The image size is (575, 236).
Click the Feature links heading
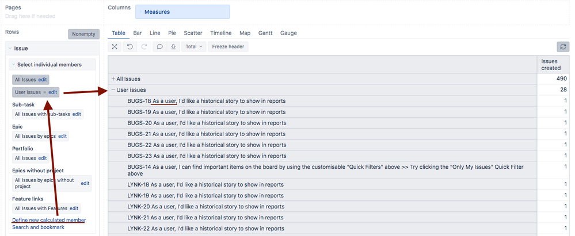(x=28, y=199)
